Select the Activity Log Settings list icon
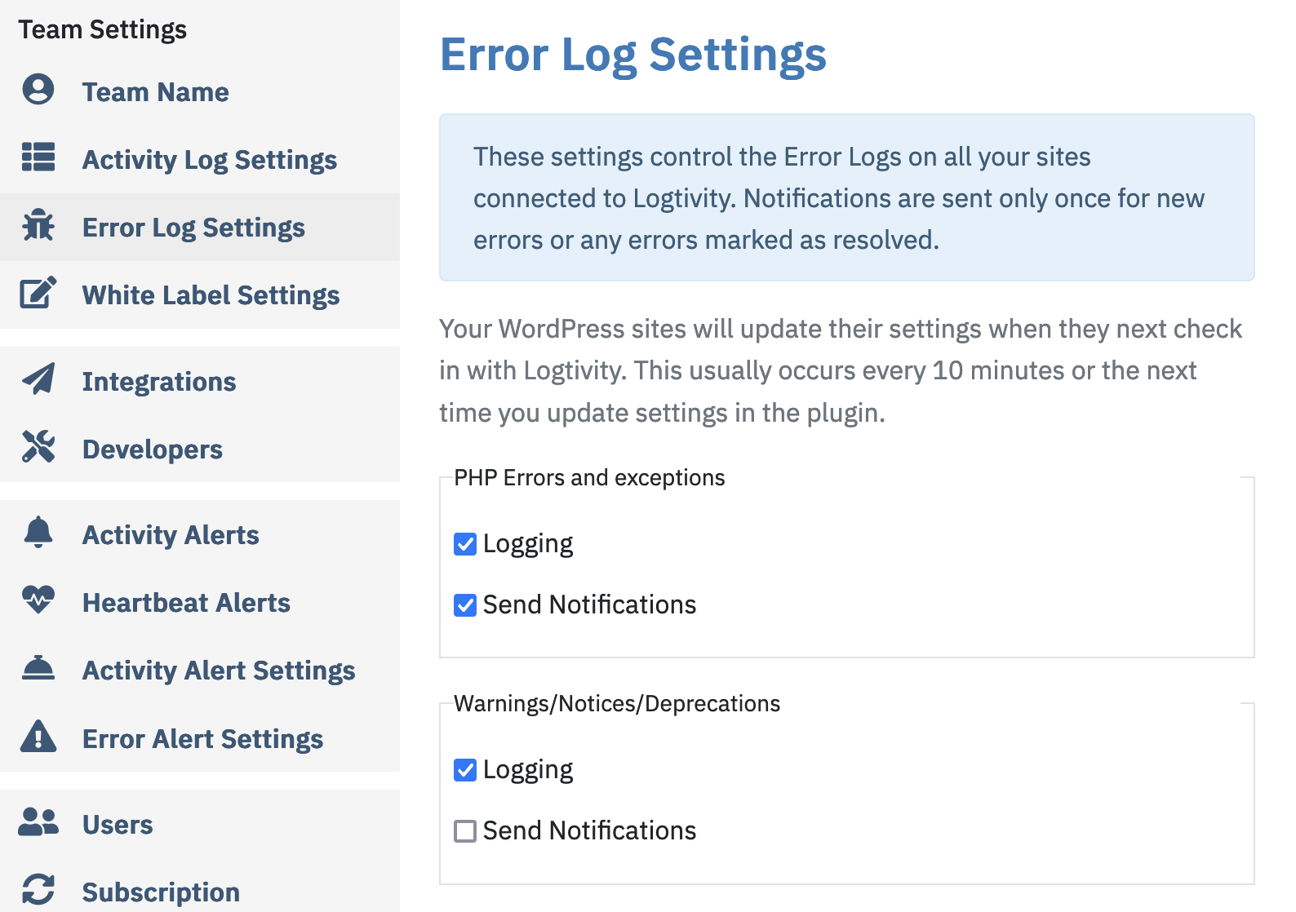This screenshot has height=912, width=1296. point(38,159)
